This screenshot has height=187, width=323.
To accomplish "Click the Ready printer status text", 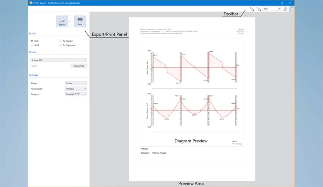I will [x=34, y=66].
